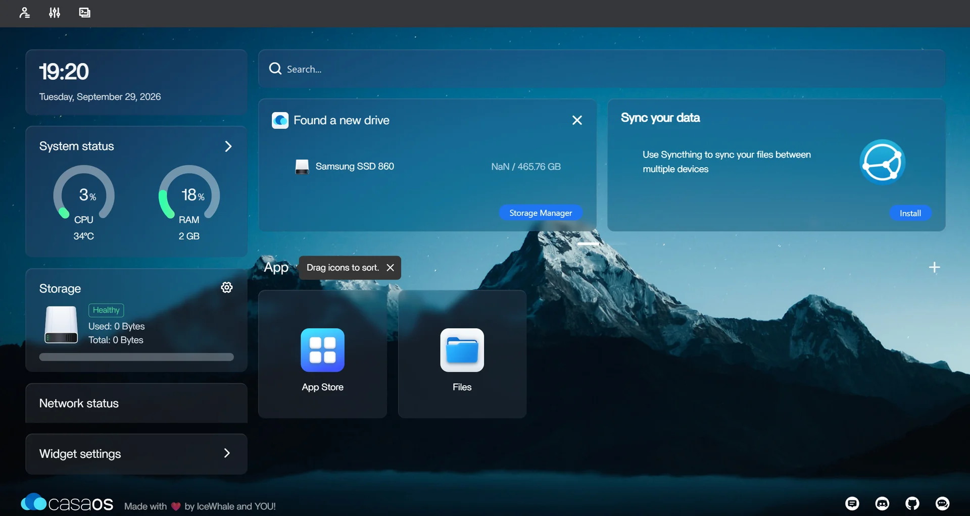The height and width of the screenshot is (516, 970).
Task: Click the CasaOS logo in footer
Action: 67,503
